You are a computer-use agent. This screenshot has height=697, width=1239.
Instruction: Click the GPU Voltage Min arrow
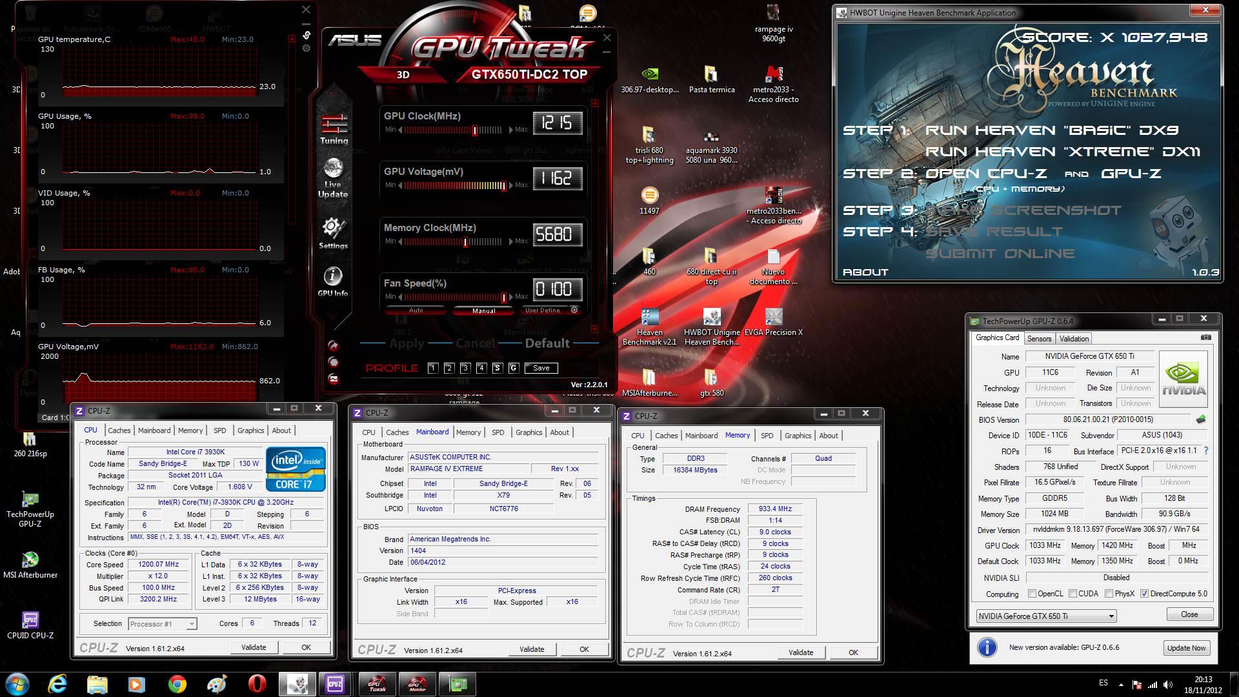point(400,185)
